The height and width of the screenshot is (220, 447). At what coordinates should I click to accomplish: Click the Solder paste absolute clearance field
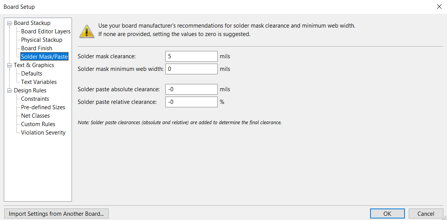click(191, 89)
